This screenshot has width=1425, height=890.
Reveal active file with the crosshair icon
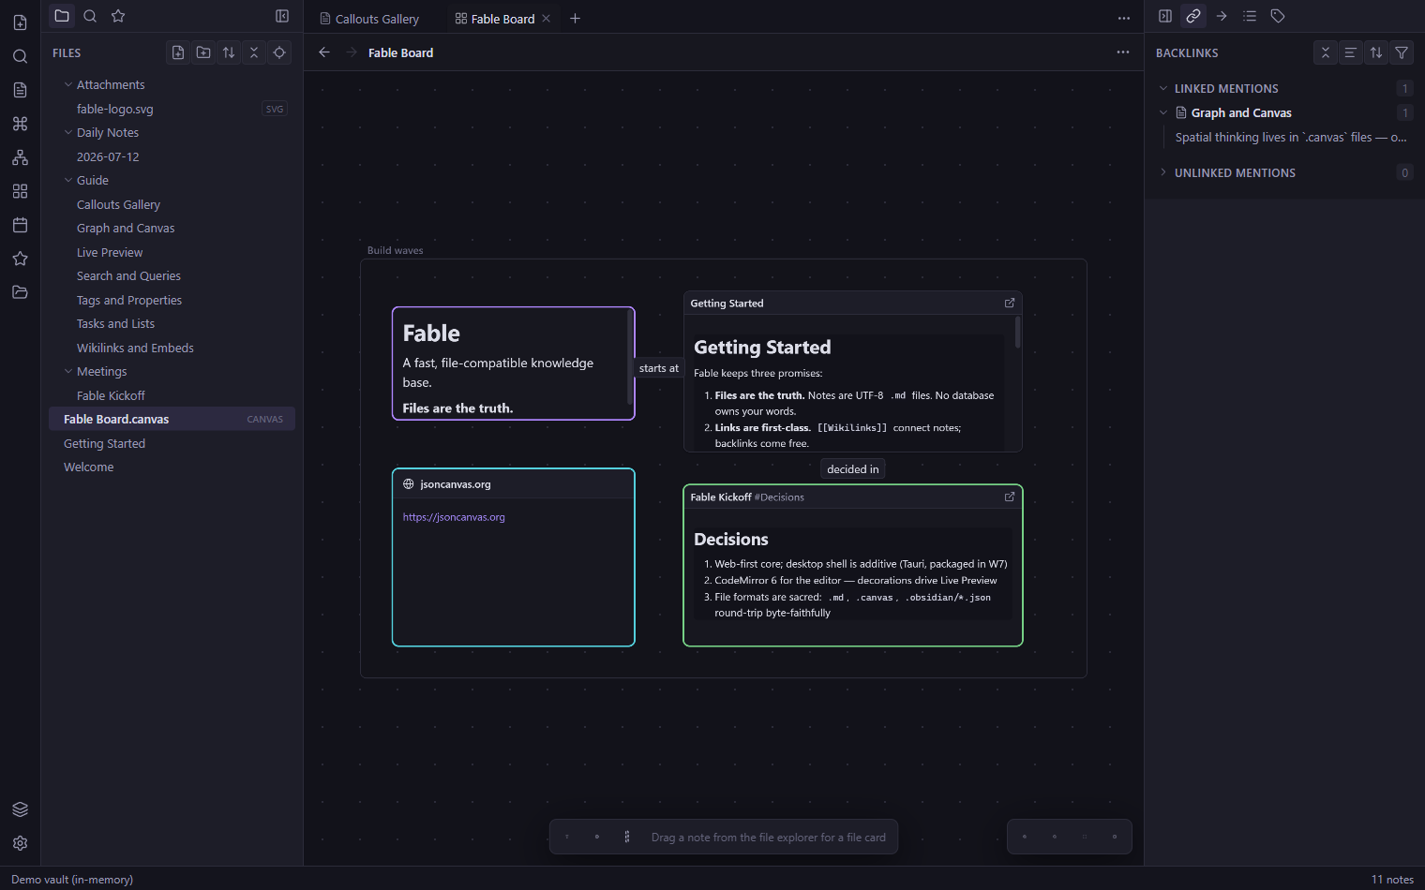point(279,52)
